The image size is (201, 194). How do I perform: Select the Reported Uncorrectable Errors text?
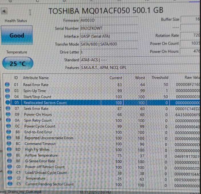point(49,138)
